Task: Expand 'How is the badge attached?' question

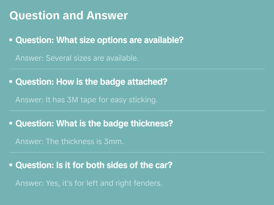Action: tap(91, 82)
